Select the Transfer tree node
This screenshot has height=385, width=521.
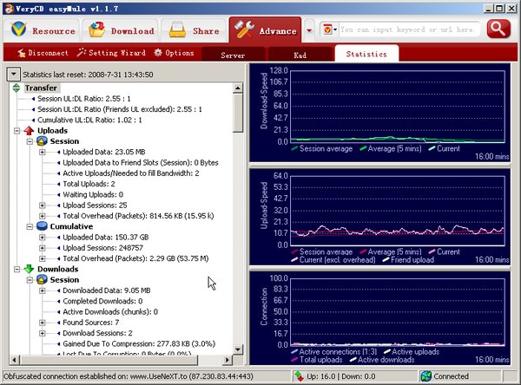41,88
